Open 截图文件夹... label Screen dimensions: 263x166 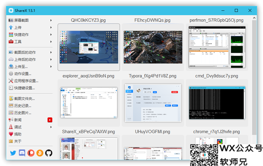pyautogui.click(x=24, y=99)
